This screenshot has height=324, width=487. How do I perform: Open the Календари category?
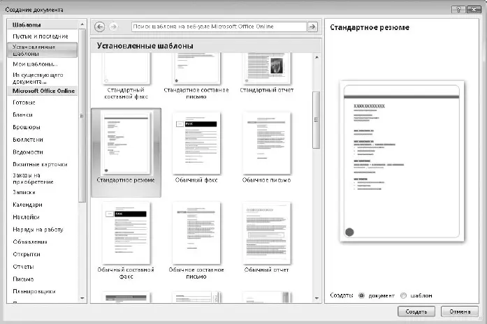pos(27,205)
